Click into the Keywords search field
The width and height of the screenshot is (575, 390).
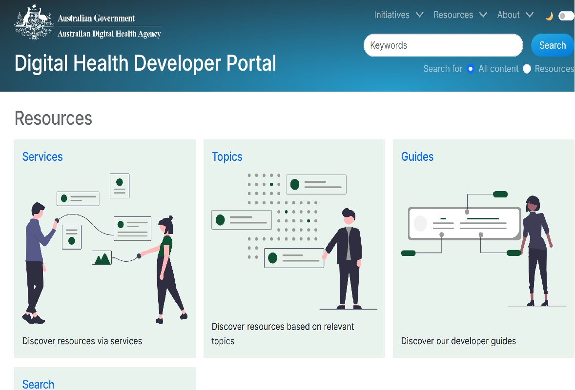[x=443, y=45]
